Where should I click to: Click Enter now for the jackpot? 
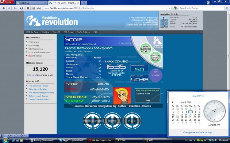(x=31, y=75)
